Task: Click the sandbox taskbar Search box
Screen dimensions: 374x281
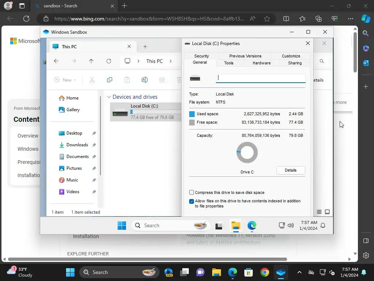Action: coord(171,225)
